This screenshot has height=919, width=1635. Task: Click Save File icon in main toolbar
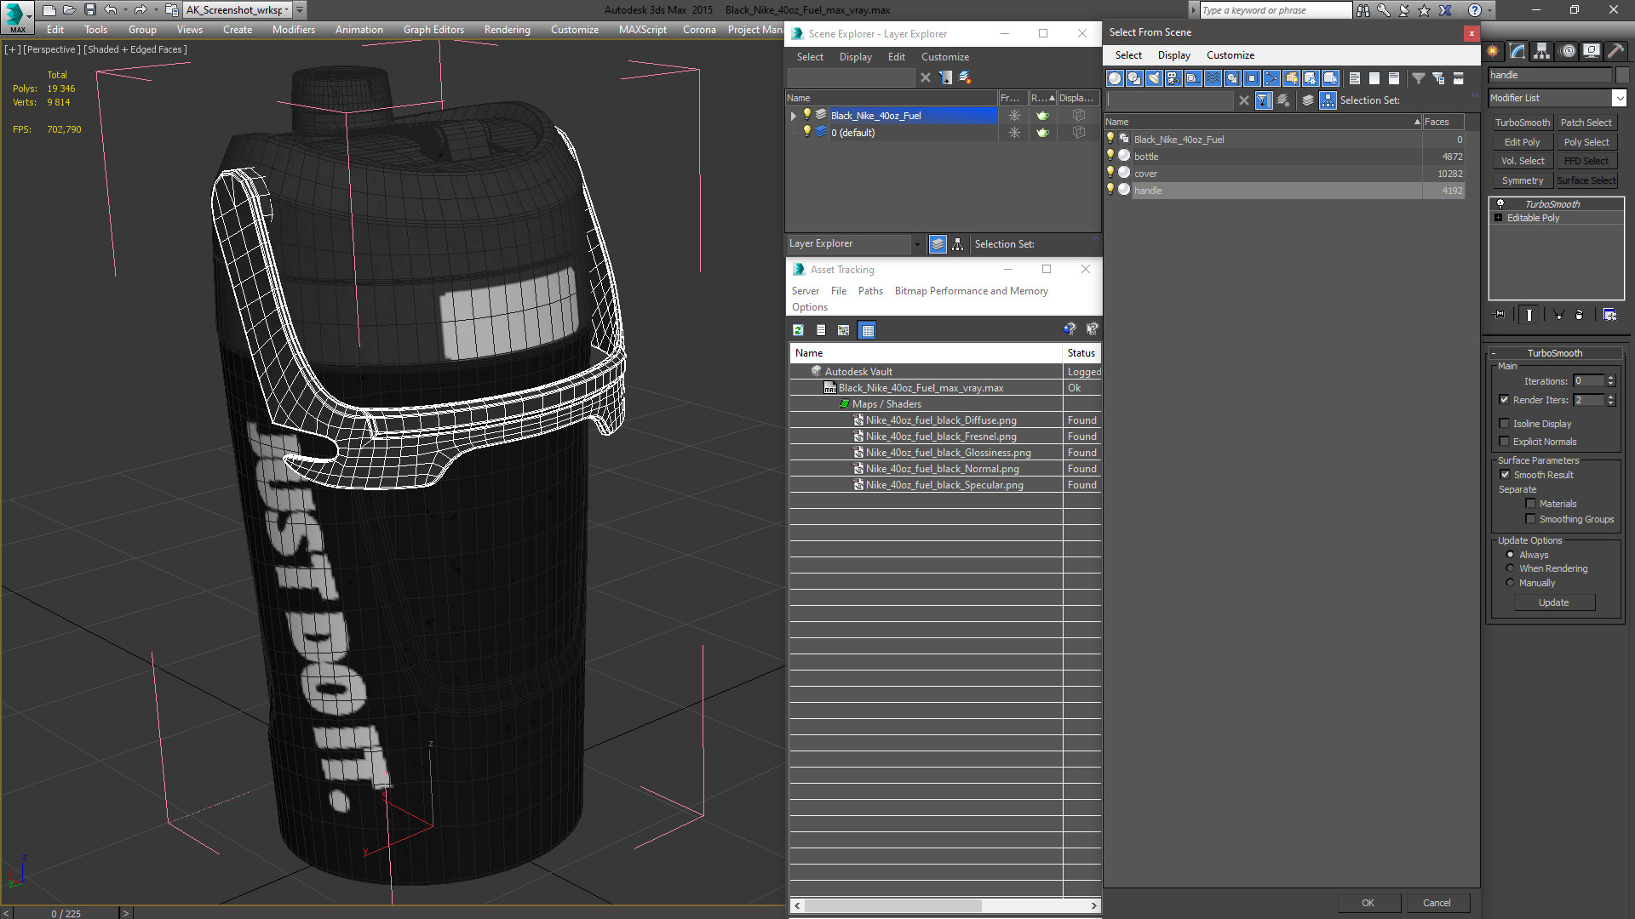[89, 10]
